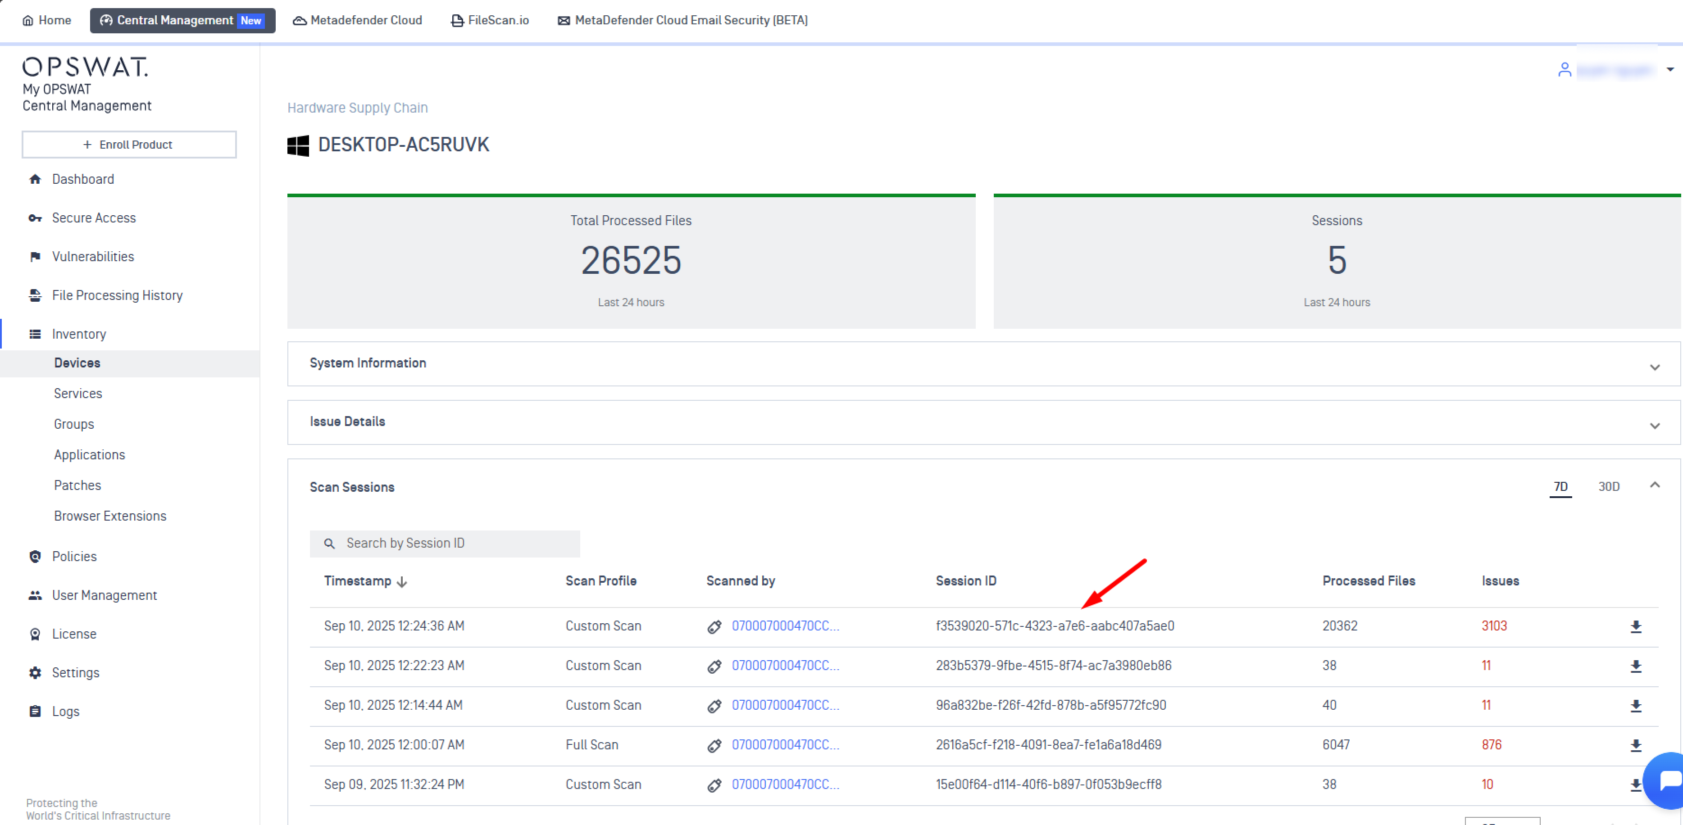The image size is (1683, 825).
Task: Collapse the Scan Sessions panel
Action: (x=1654, y=485)
